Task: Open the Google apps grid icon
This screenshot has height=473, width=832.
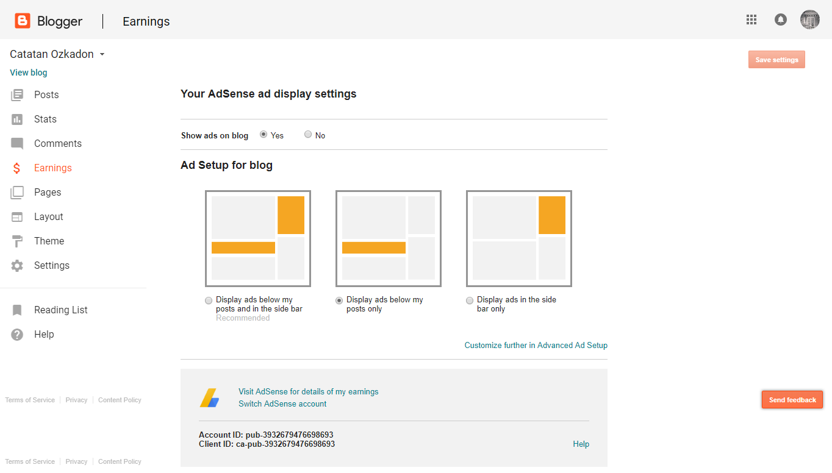Action: [x=751, y=20]
